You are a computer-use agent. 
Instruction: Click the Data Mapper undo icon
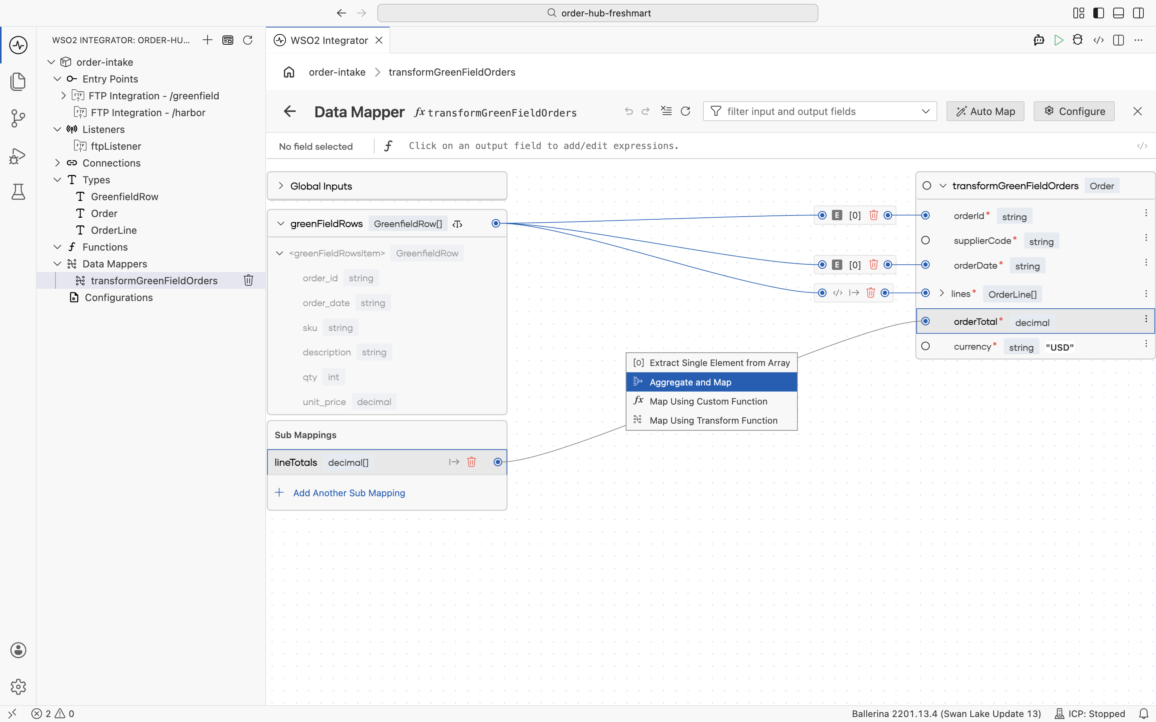click(x=628, y=111)
